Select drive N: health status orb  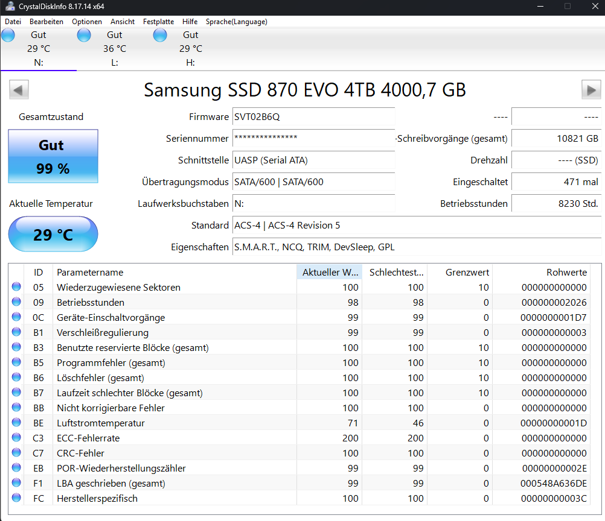point(8,35)
